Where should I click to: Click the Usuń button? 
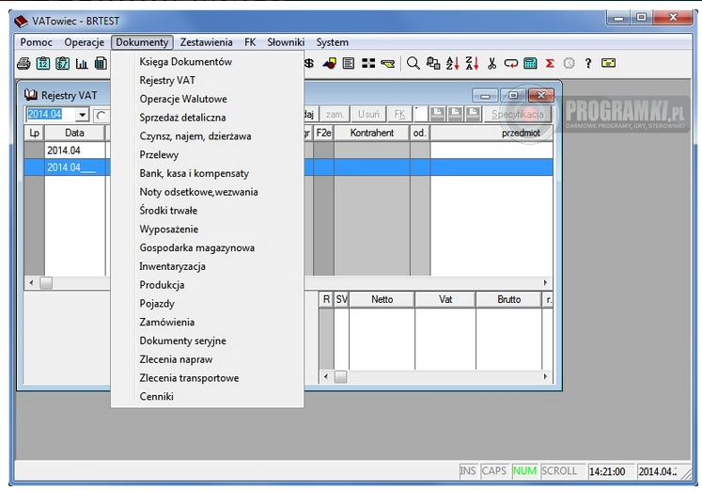click(x=368, y=114)
